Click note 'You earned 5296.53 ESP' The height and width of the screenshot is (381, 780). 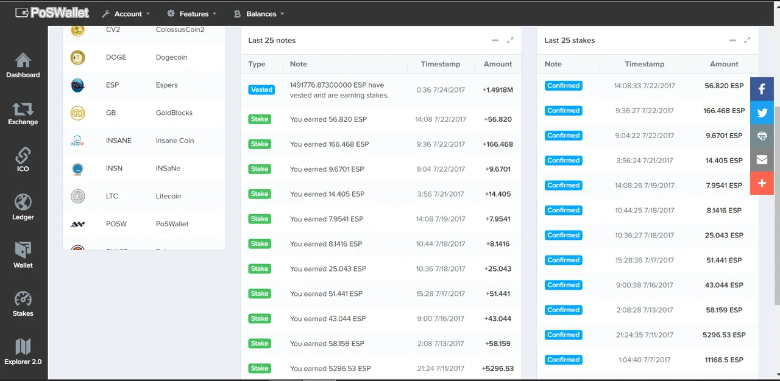click(x=330, y=368)
